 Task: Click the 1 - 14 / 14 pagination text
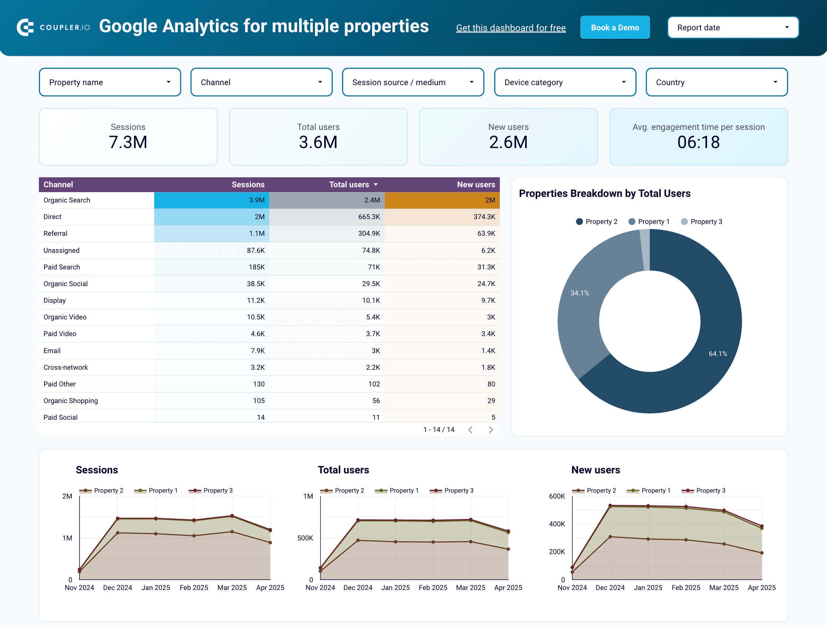tap(439, 430)
